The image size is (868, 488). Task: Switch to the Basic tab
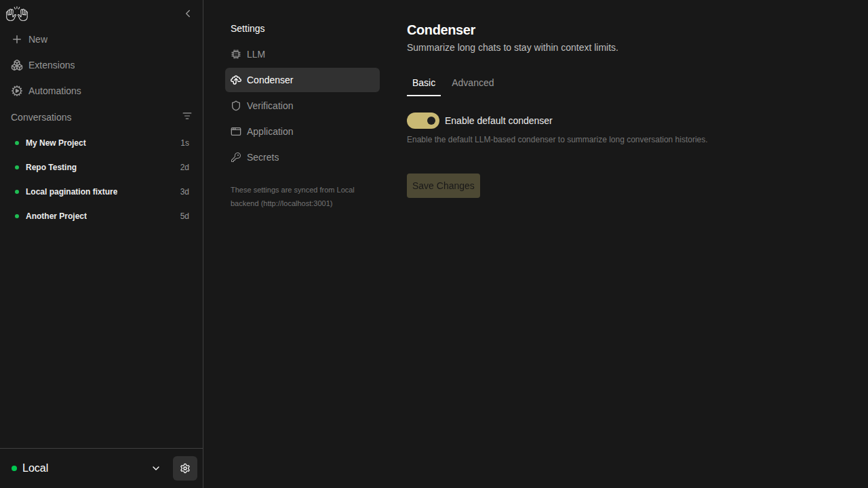[424, 83]
